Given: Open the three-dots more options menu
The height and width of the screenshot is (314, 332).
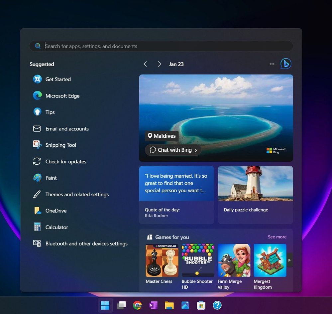Looking at the screenshot, I should point(272,64).
